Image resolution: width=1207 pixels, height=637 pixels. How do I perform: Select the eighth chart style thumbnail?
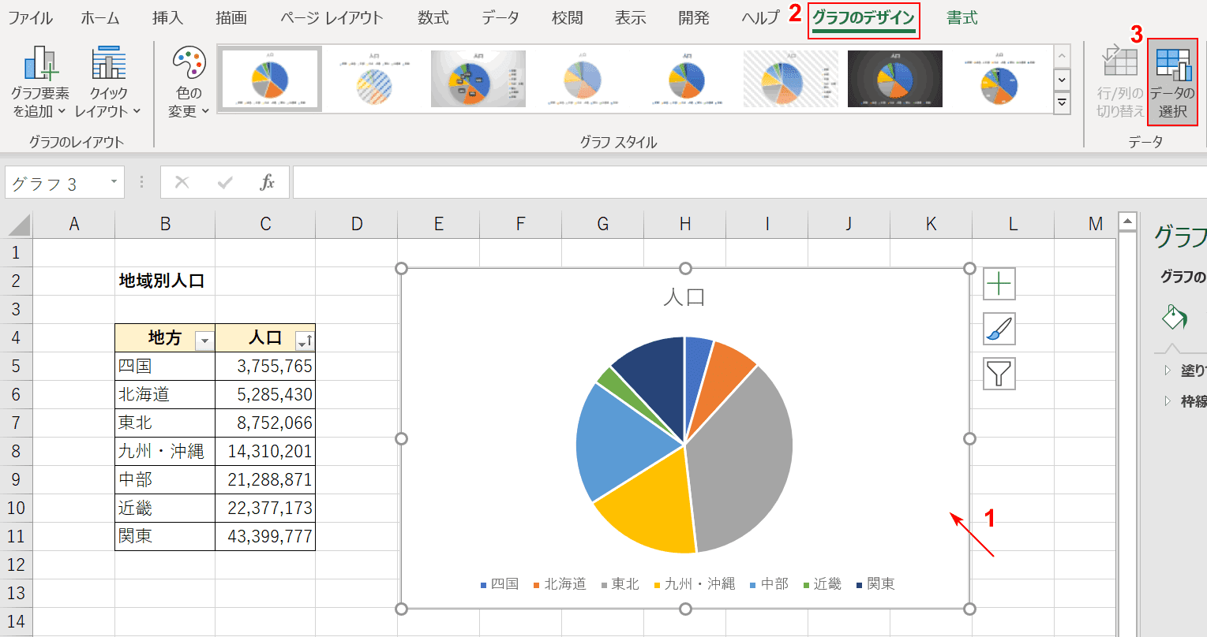(x=999, y=79)
